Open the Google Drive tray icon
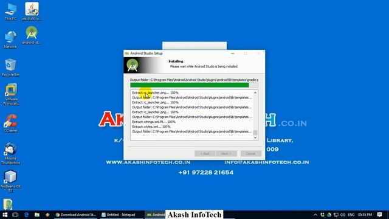 tap(329, 215)
